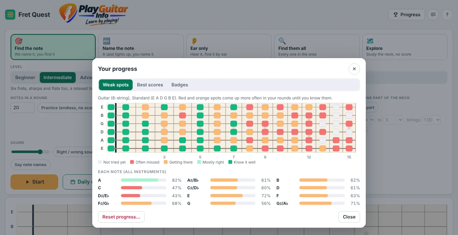Open the help question mark button
Image resolution: width=458 pixels, height=235 pixels.
pos(447,15)
